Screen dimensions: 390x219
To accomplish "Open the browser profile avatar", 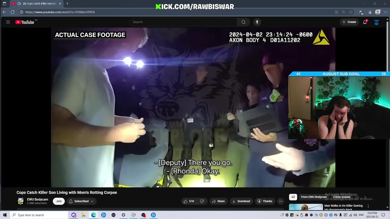I will coord(378,12).
